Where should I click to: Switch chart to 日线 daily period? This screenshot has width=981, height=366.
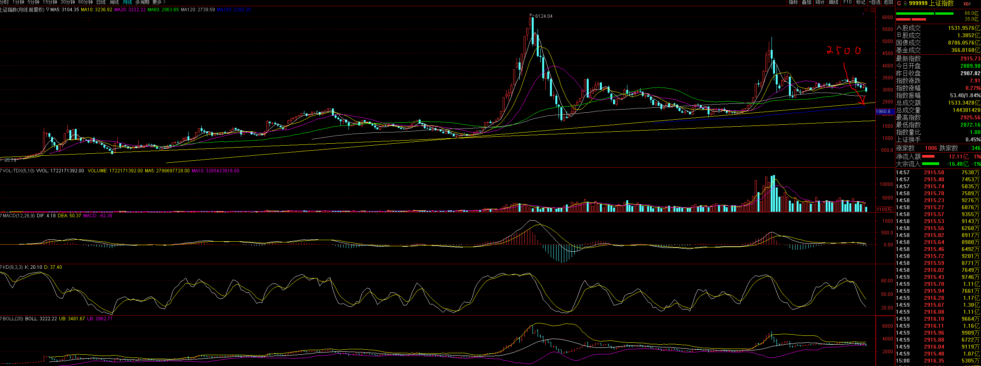pos(101,2)
